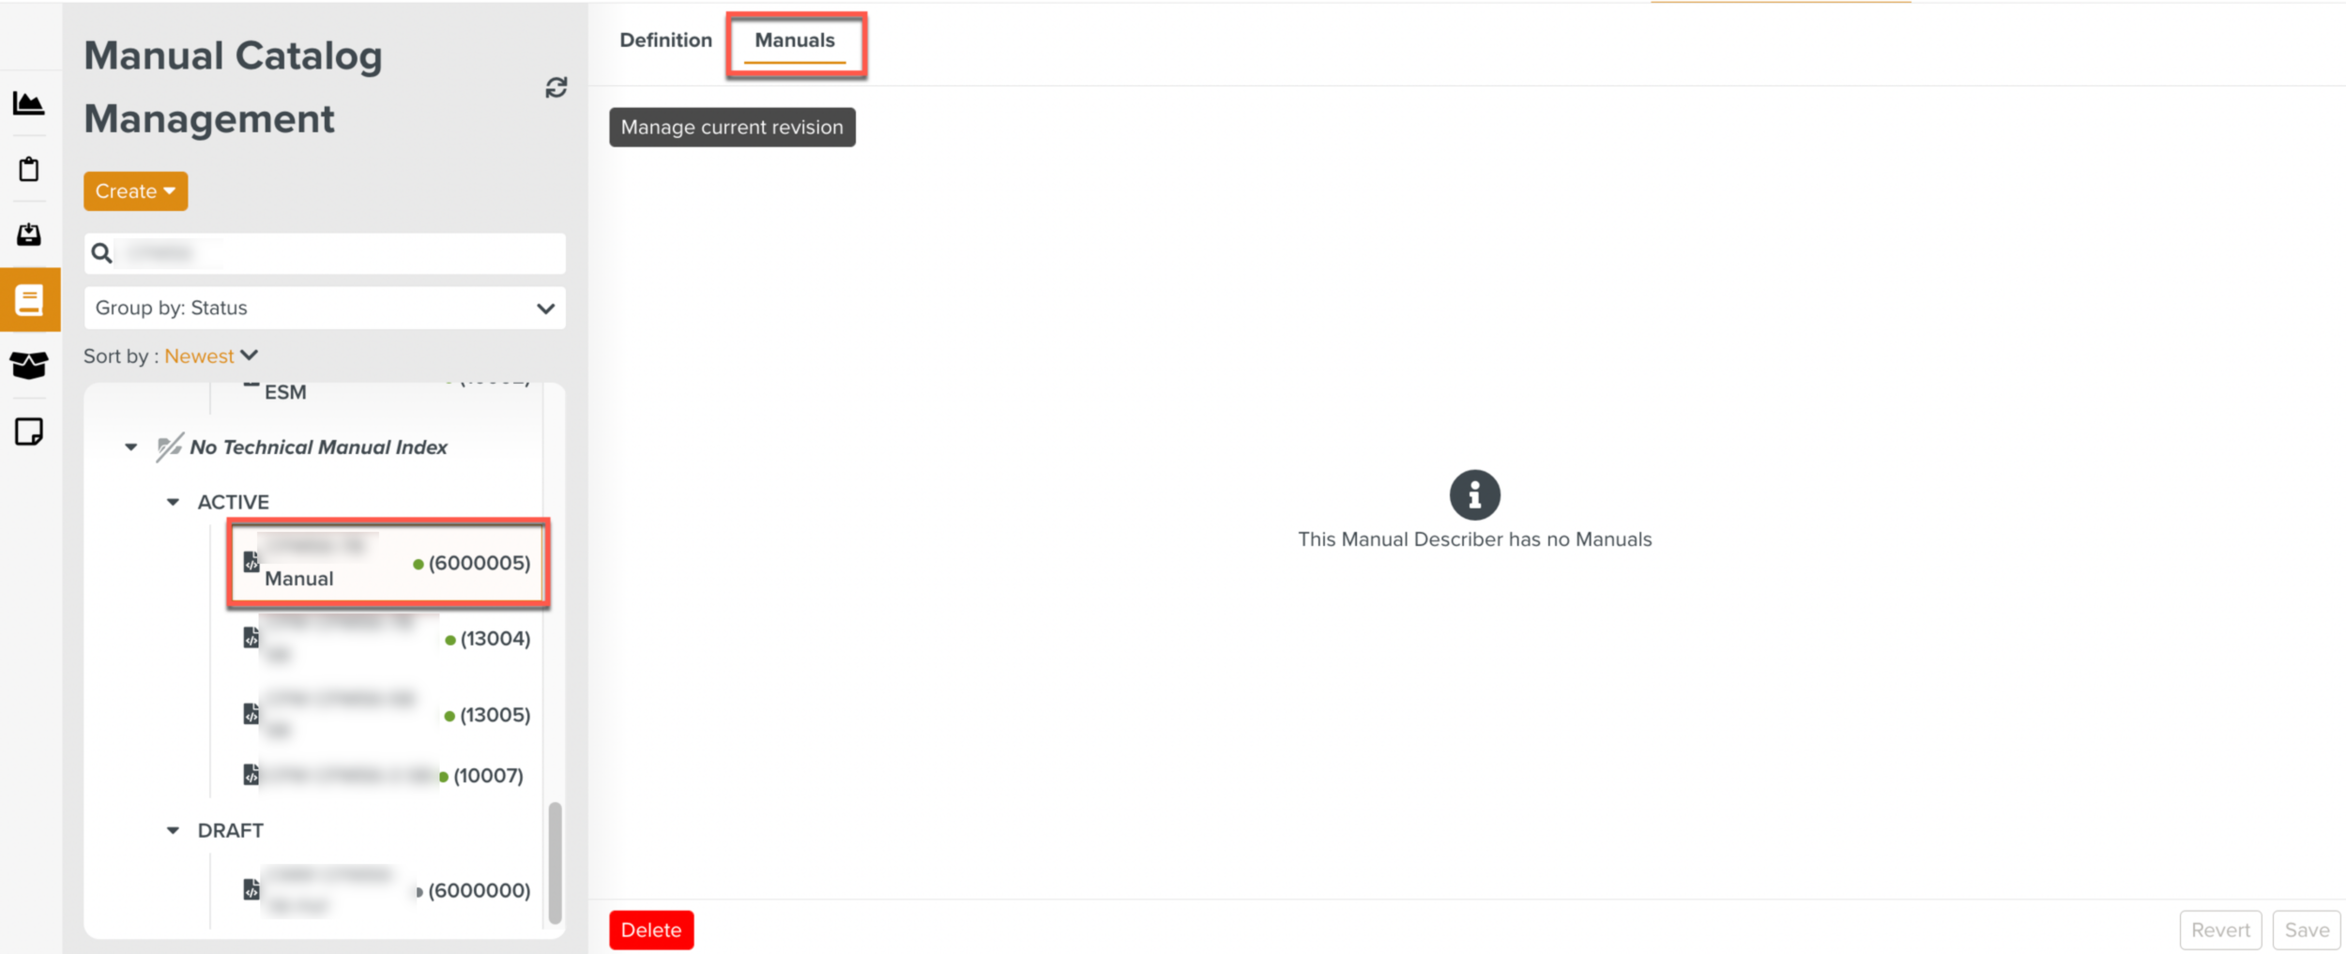Viewport: 2346px width, 954px height.
Task: Open the open-box package sidebar icon
Action: point(29,365)
